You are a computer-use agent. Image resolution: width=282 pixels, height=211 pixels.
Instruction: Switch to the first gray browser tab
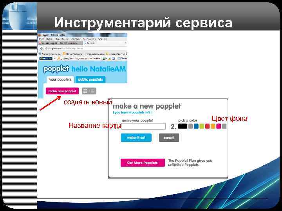(60, 43)
